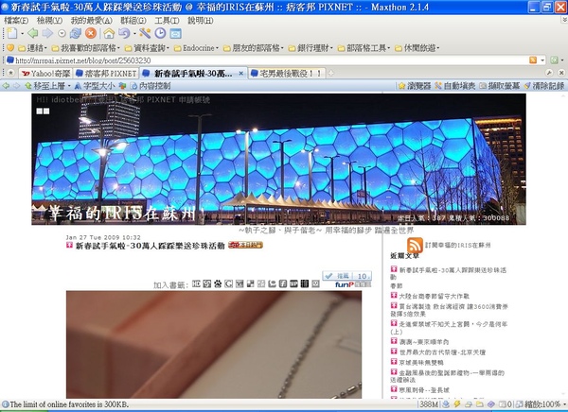Screen dimensions: 568x412
Task: Click the paw print bookmark icon
Action: click(218, 283)
